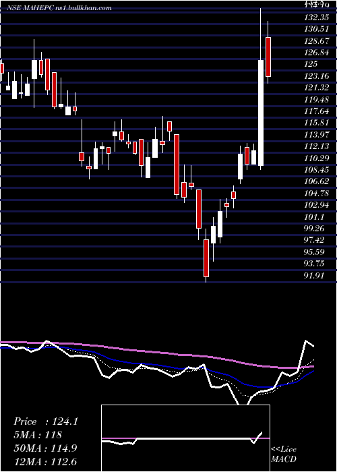Click the 50MA : 114.9 readout
Viewport: 337px width, 472px height.
[x=45, y=448]
